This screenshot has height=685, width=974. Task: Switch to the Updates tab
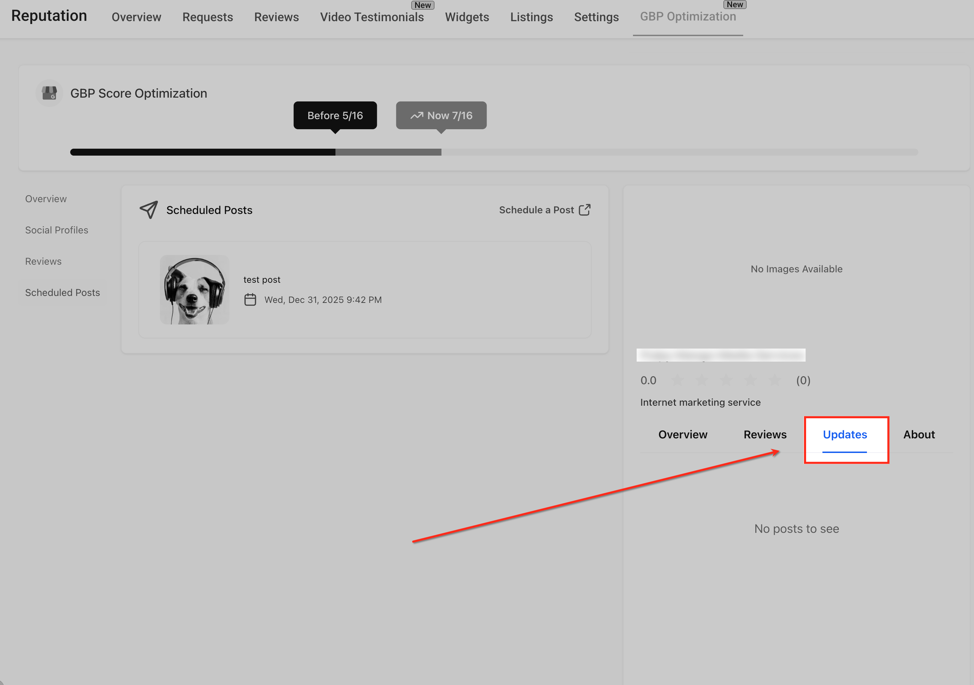click(845, 435)
